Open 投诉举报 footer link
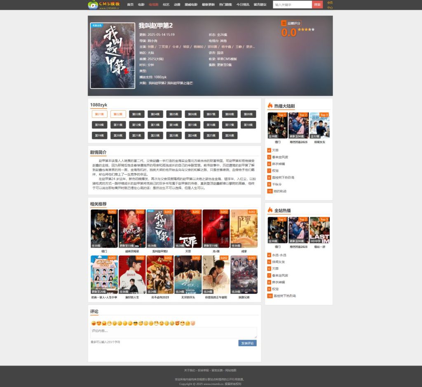This screenshot has width=422, height=387. pos(203,371)
